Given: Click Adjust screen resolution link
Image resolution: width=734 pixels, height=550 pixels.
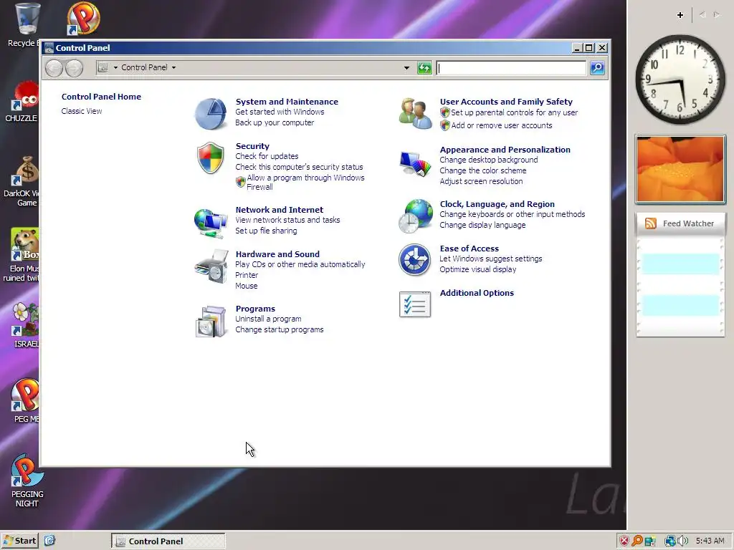Looking at the screenshot, I should [x=481, y=181].
